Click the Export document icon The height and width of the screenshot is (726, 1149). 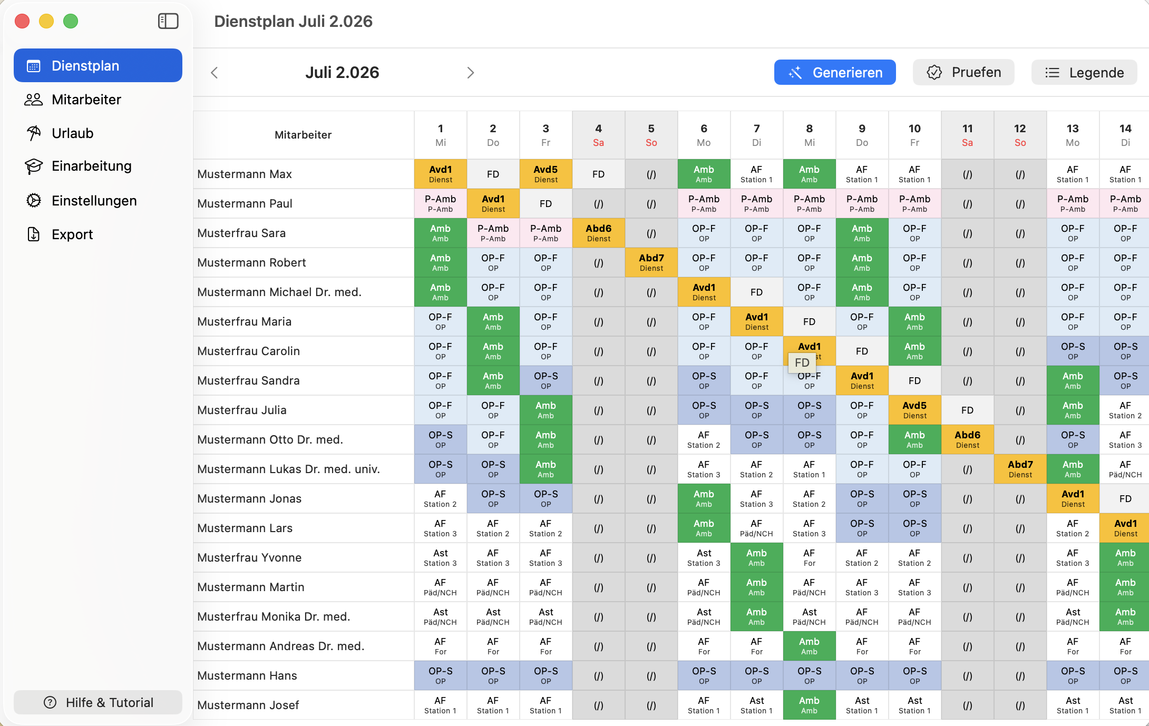coord(34,234)
